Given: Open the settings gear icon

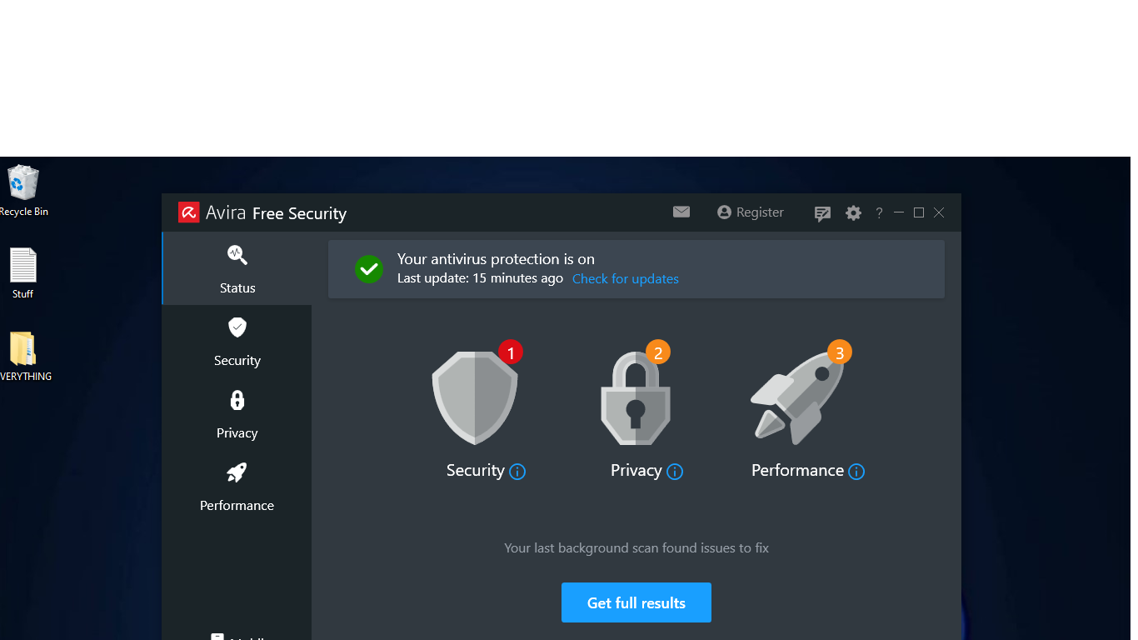Looking at the screenshot, I should click(x=853, y=212).
